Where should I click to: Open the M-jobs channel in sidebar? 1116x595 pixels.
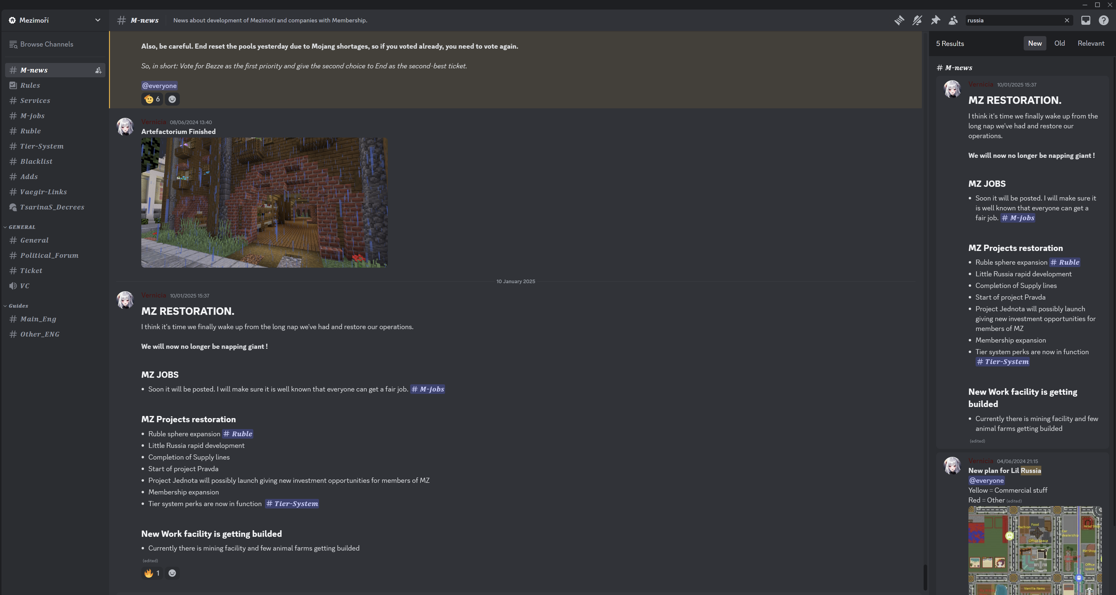[x=55, y=115]
